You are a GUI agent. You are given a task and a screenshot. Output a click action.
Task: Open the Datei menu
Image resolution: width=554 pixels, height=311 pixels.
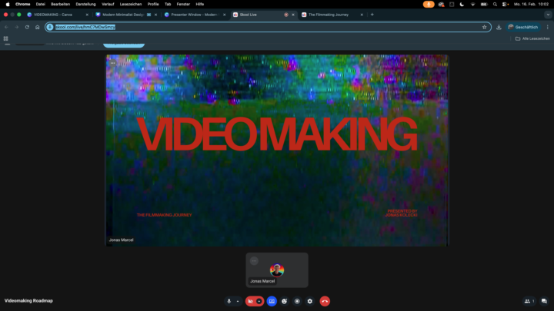point(41,5)
